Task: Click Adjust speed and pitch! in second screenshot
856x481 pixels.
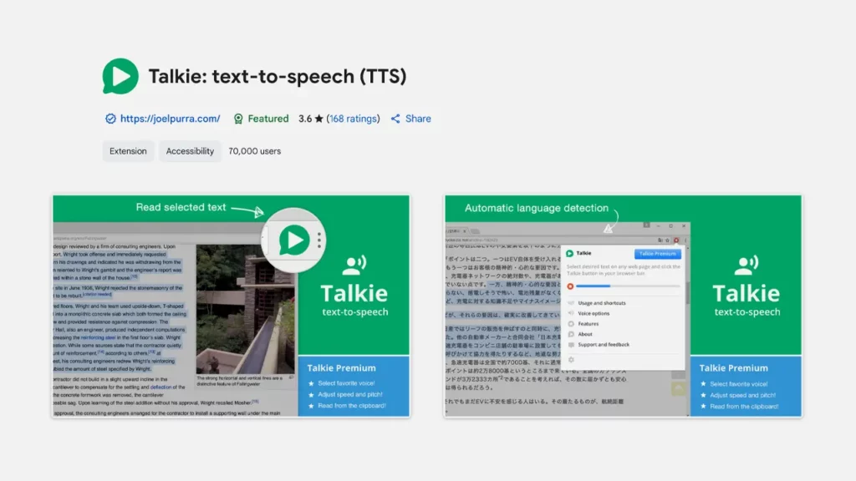Action: (742, 395)
